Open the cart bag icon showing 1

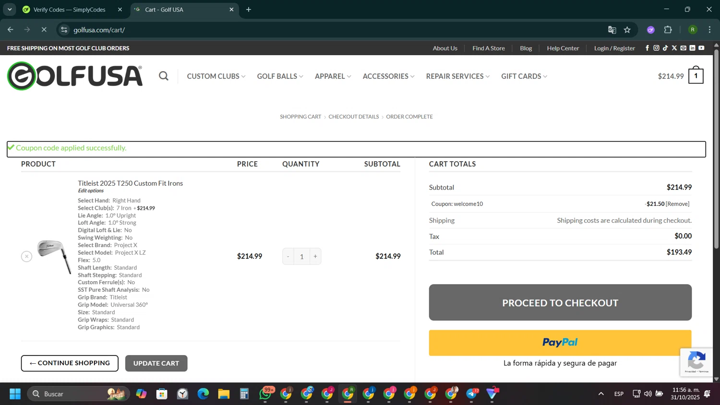point(696,75)
